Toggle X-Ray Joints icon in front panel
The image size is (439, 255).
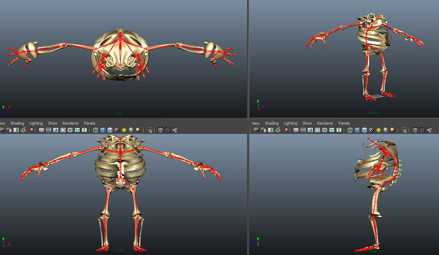click(175, 130)
